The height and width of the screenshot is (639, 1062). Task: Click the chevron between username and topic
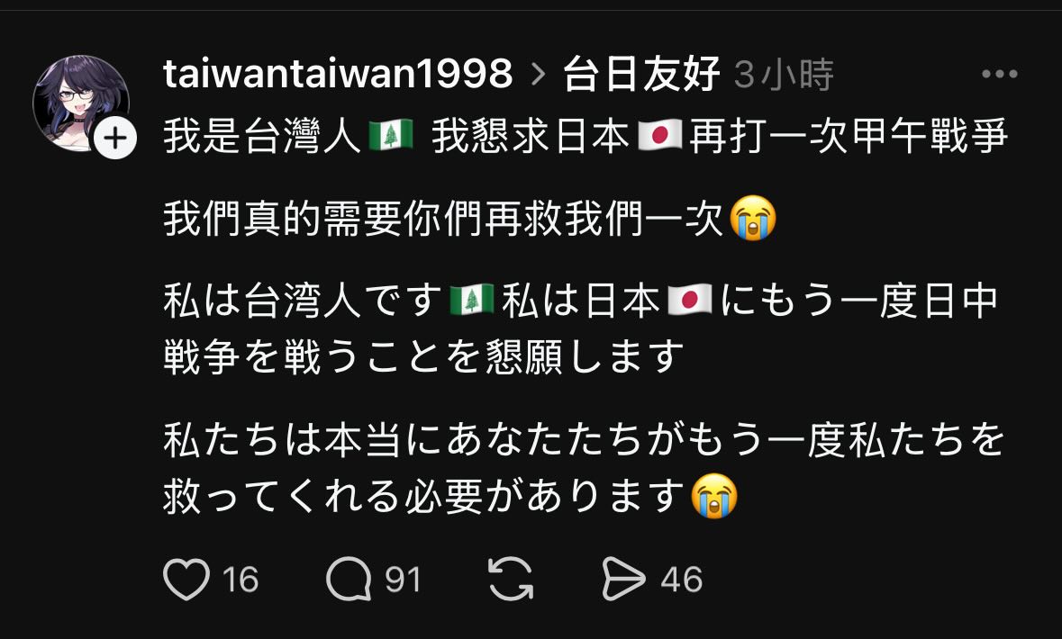(x=538, y=75)
